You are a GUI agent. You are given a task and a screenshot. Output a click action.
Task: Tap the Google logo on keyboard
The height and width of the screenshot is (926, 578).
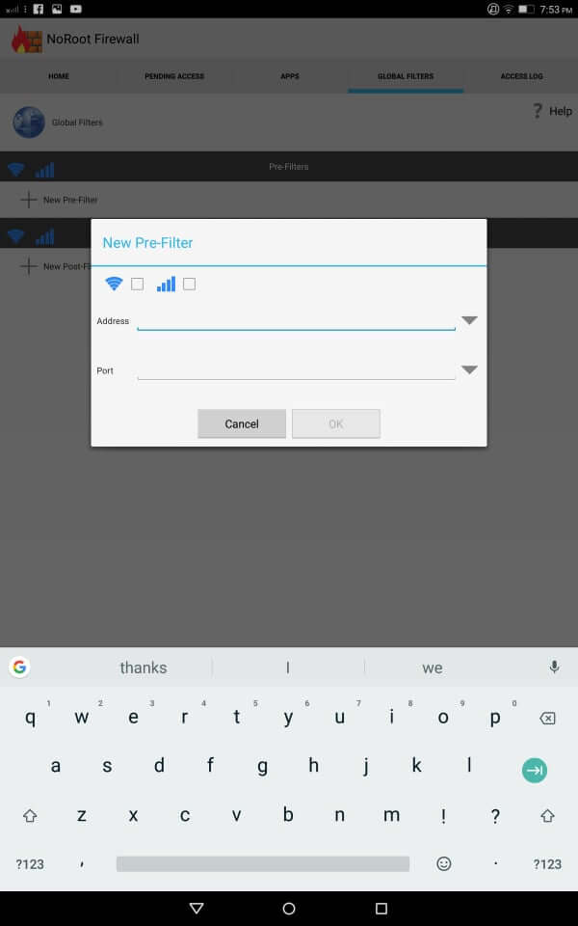[19, 667]
